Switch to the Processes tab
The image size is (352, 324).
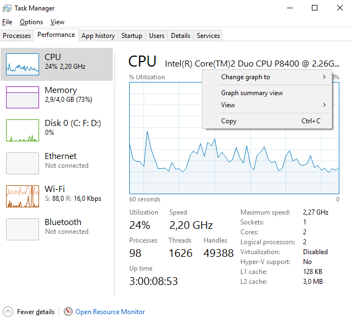(17, 36)
